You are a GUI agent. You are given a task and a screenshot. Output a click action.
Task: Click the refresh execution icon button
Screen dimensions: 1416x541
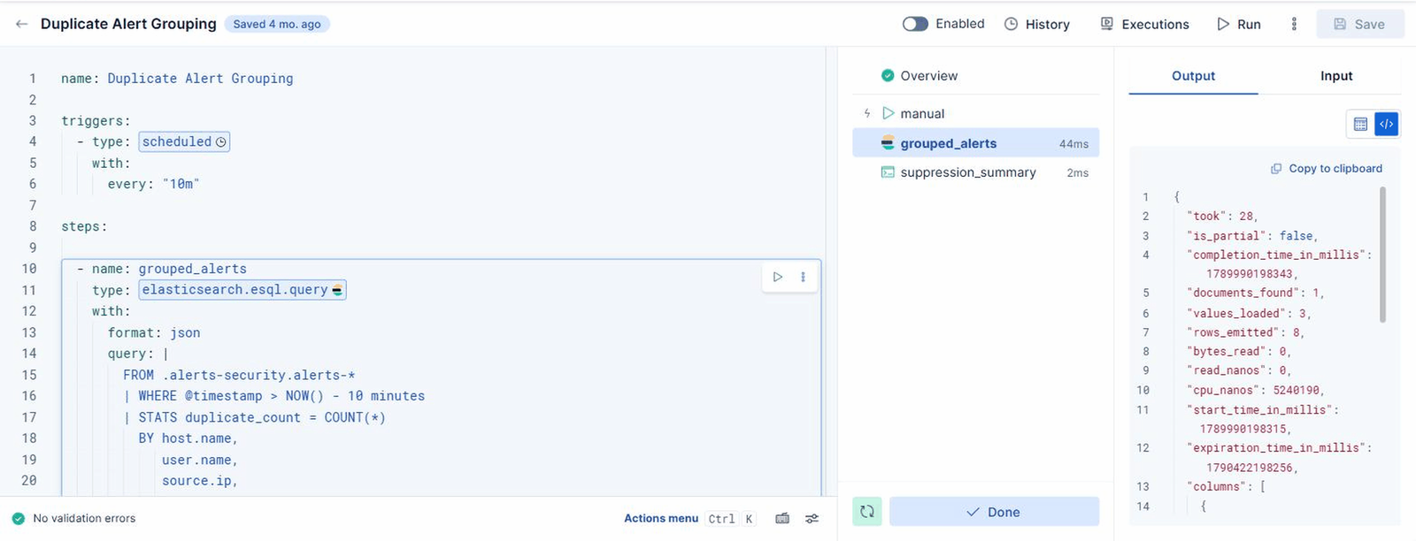[867, 512]
